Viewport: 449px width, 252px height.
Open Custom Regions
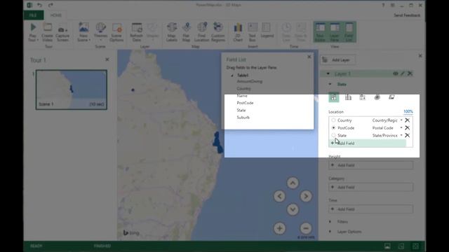[218, 32]
